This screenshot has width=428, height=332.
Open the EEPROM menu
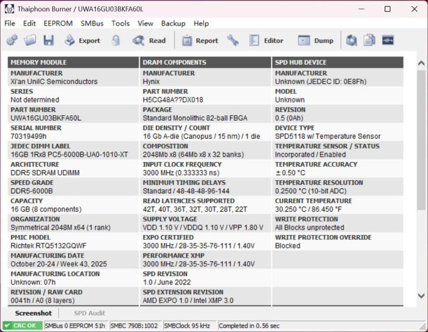point(58,23)
